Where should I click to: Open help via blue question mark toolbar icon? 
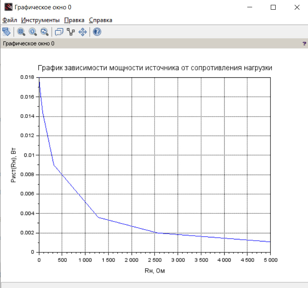(97, 32)
